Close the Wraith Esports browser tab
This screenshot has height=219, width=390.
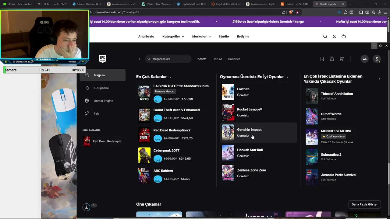tap(343, 4)
